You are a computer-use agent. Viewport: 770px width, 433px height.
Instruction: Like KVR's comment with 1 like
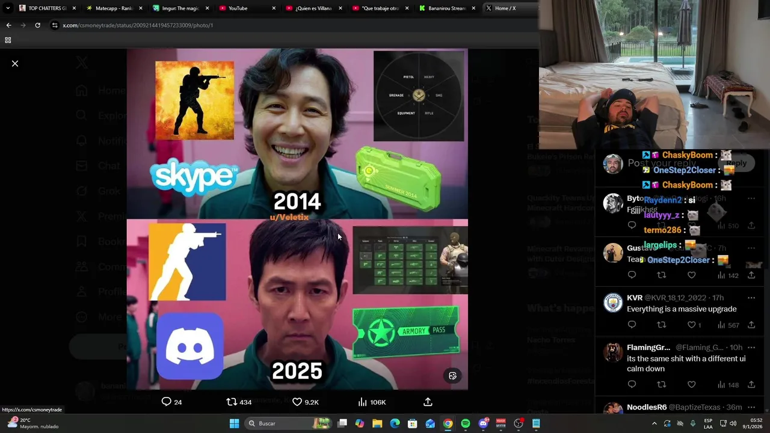pyautogui.click(x=694, y=325)
